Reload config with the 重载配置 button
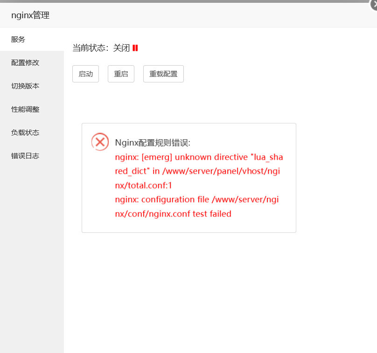Screen dimensions: 377x353 pos(163,74)
